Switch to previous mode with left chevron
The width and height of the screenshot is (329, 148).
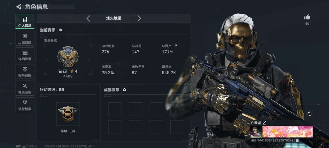88,19
